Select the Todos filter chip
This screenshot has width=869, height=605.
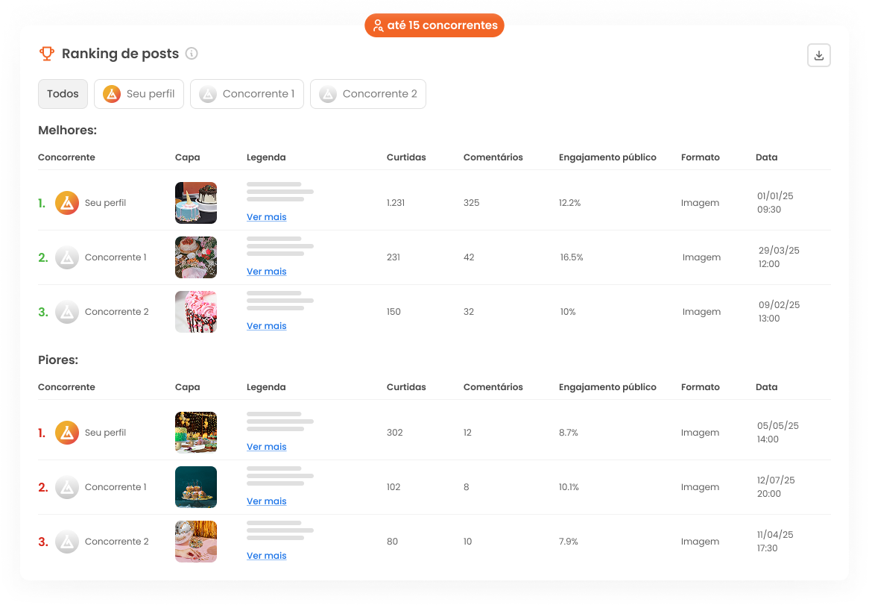63,94
